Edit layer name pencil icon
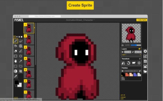 tap(133, 52)
